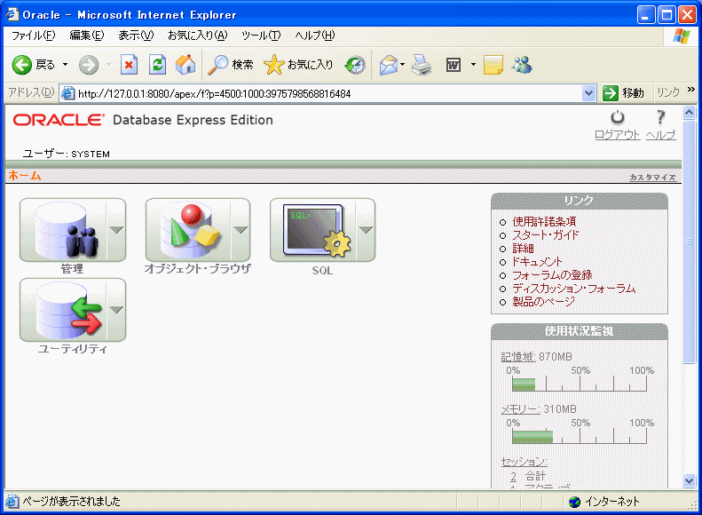Open the Administration (管理) database icon
The image size is (702, 515).
(63, 230)
